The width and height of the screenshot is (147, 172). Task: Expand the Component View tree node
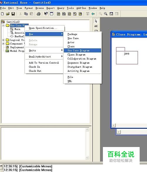[4, 44]
